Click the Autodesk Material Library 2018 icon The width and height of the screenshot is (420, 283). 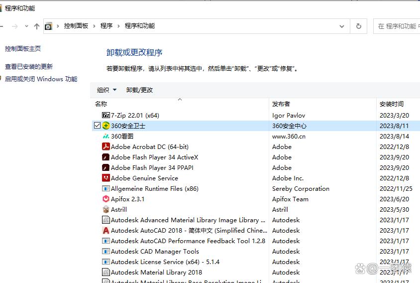point(106,272)
